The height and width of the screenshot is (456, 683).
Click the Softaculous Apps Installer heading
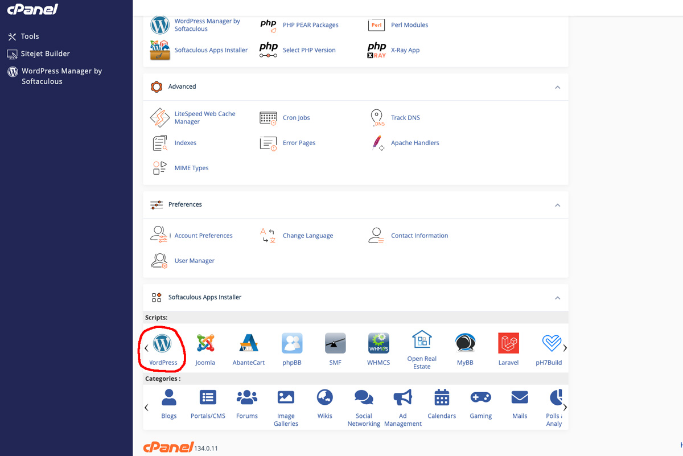tap(205, 297)
